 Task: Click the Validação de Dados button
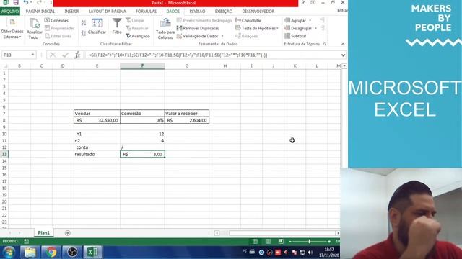pos(198,36)
